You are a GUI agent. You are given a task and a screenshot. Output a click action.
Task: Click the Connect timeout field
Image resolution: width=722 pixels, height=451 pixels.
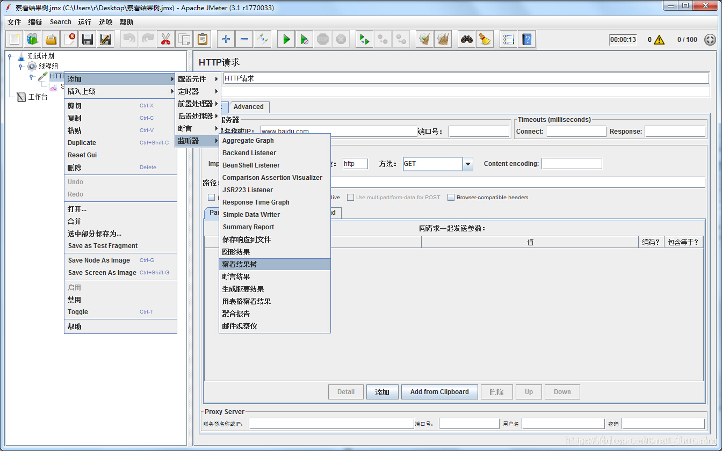[576, 131]
